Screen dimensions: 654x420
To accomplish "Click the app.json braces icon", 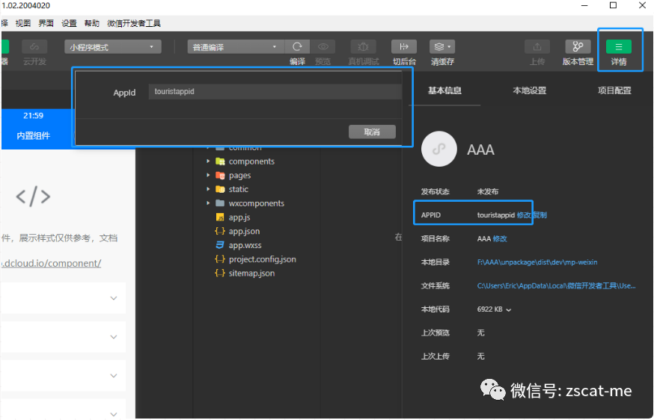I will pyautogui.click(x=220, y=231).
